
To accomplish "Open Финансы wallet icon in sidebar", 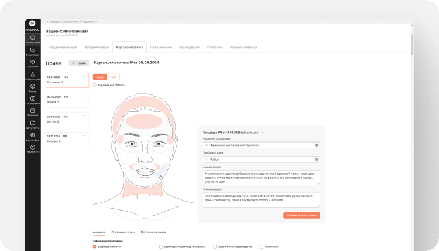I will pyautogui.click(x=32, y=112).
